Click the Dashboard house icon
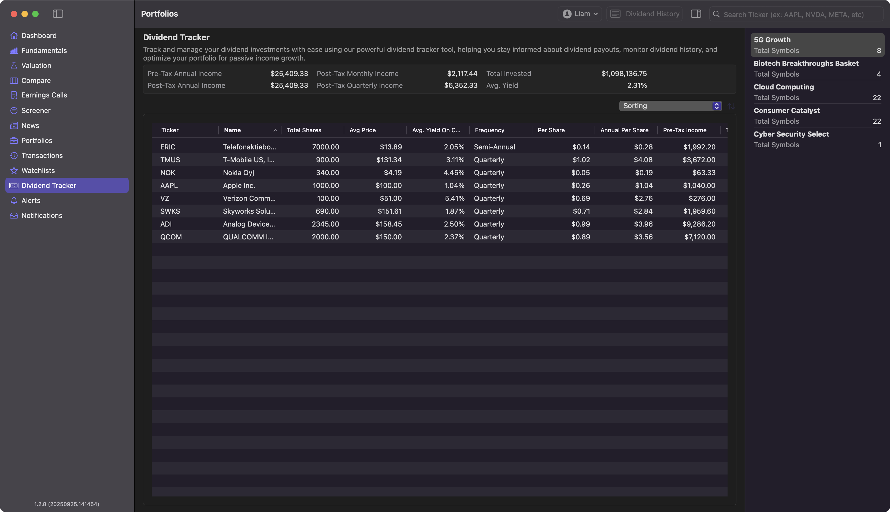The height and width of the screenshot is (512, 890). [x=14, y=36]
